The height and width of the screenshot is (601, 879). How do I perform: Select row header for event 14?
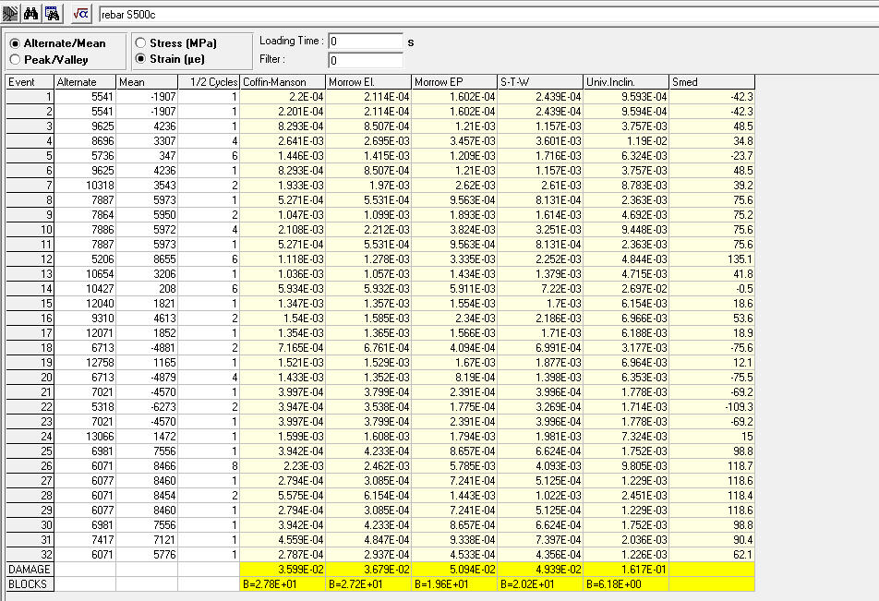point(30,289)
